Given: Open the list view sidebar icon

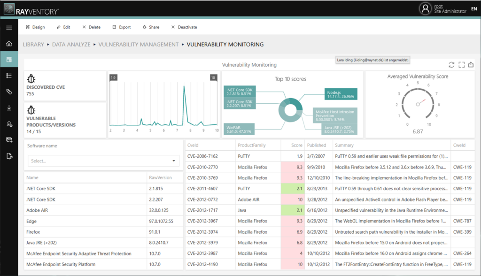Looking at the screenshot, I should click(x=9, y=76).
